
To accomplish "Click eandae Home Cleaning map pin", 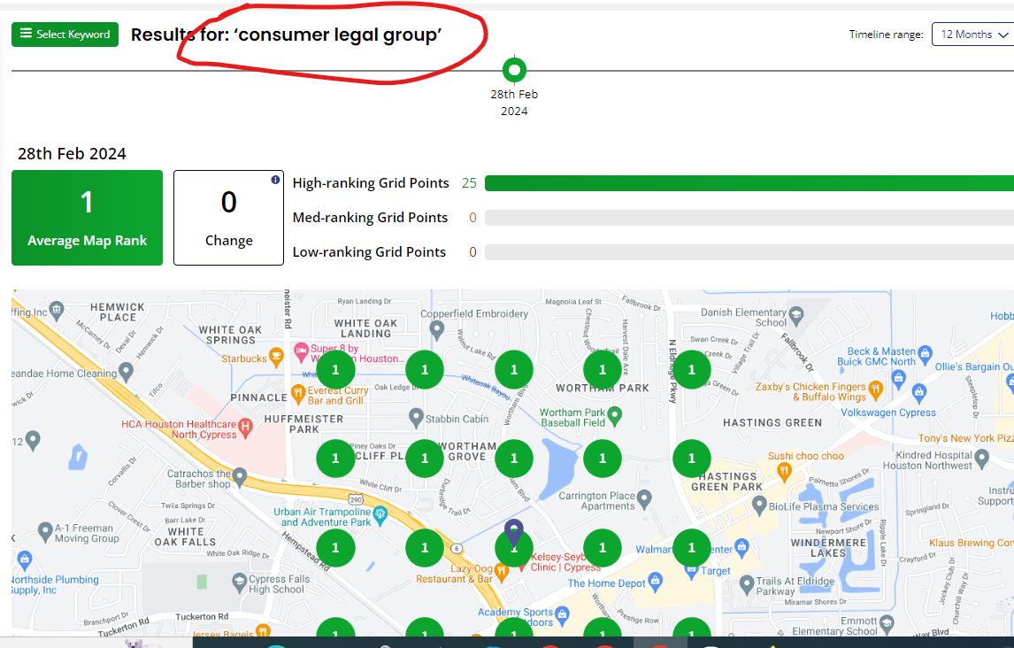I will click(x=127, y=371).
